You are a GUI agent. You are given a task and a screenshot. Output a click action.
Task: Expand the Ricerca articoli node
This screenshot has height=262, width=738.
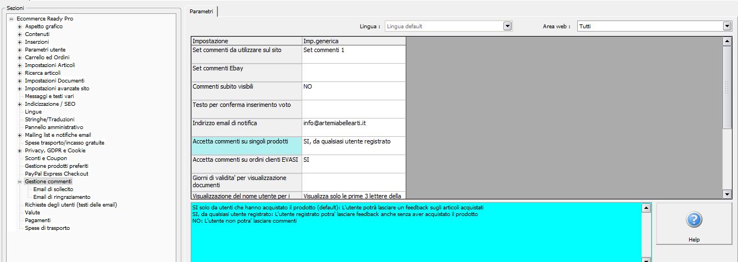pos(19,73)
